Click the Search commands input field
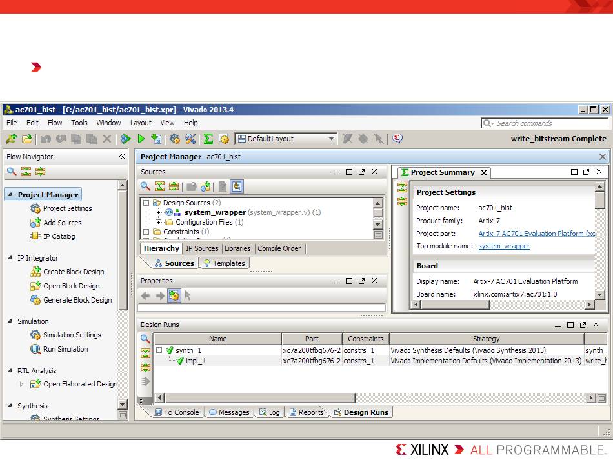 pyautogui.click(x=544, y=123)
